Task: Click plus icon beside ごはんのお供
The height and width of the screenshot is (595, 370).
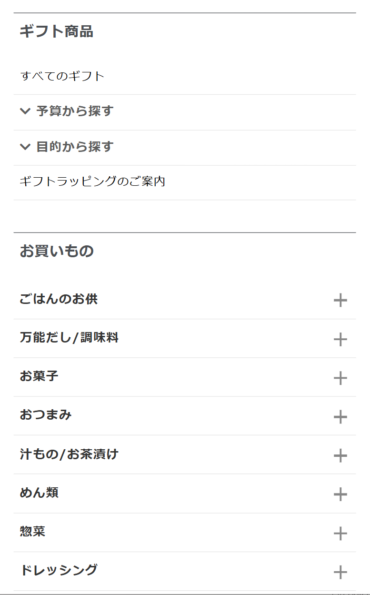Action: coord(340,300)
